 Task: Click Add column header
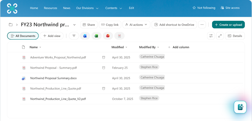click(178, 47)
